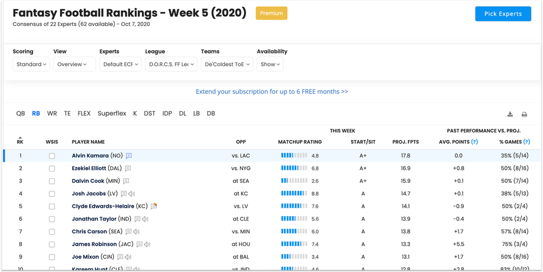The height and width of the screenshot is (272, 543).
Task: Click Josh Jacobs' 8.8 matchup rating bar
Action: pos(294,194)
